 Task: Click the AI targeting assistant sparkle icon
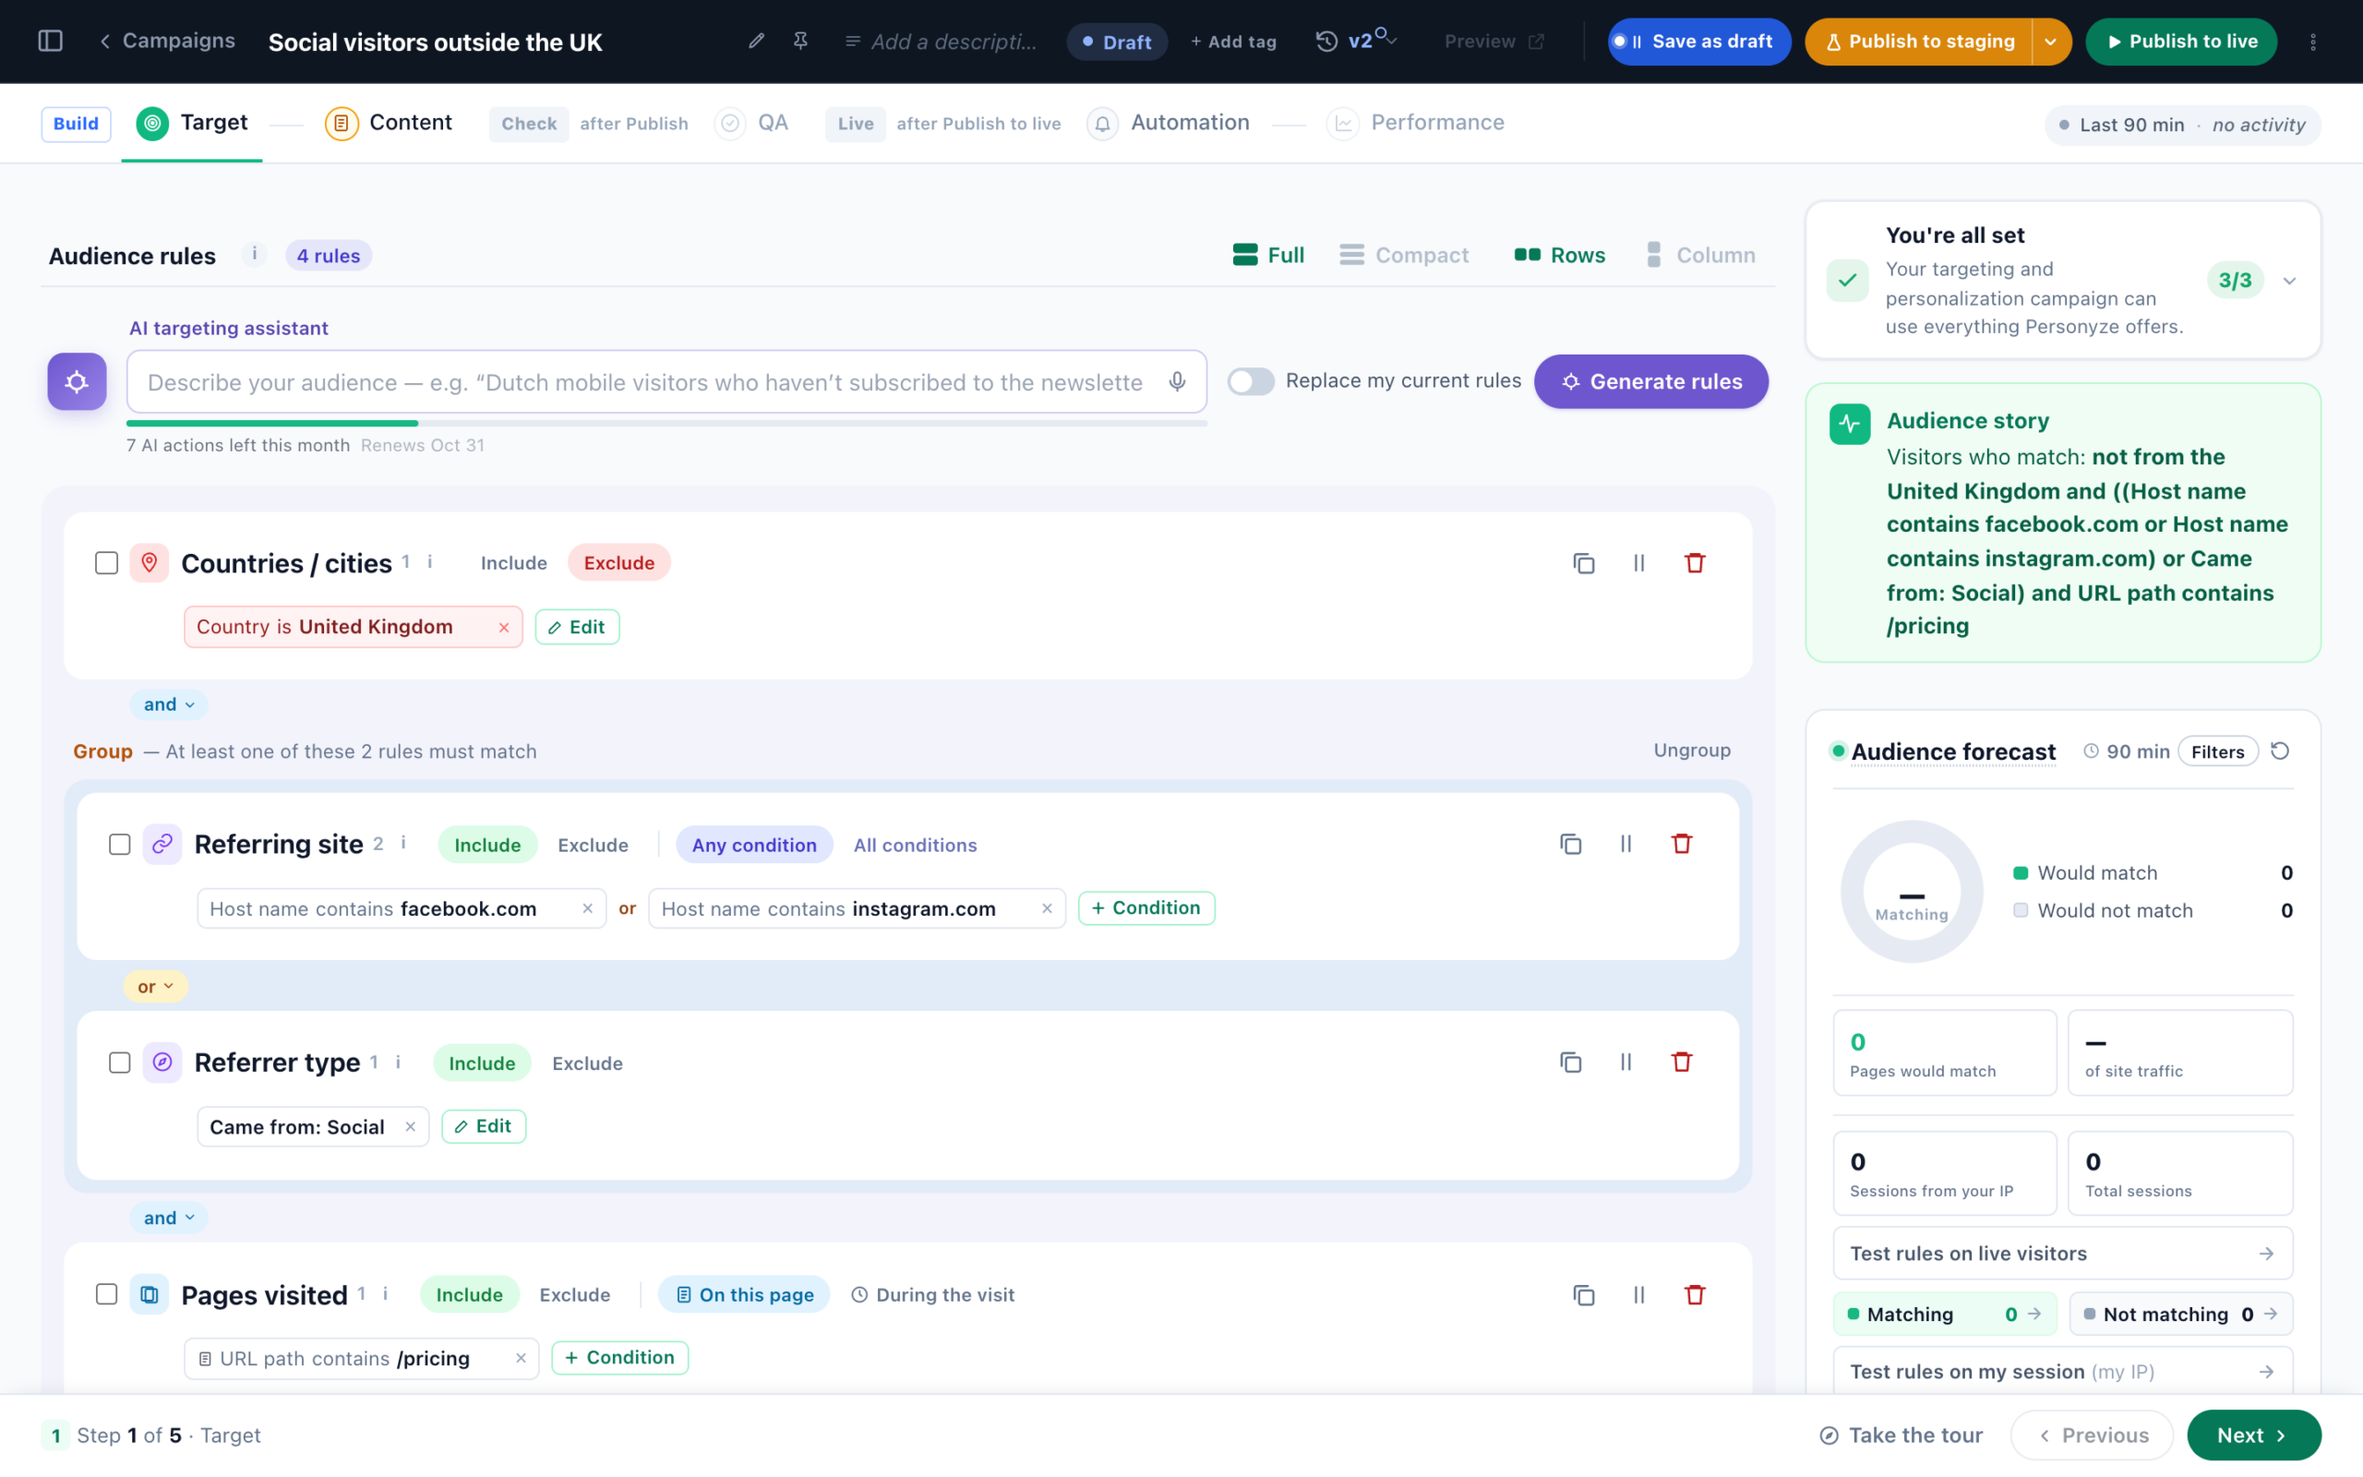click(78, 381)
